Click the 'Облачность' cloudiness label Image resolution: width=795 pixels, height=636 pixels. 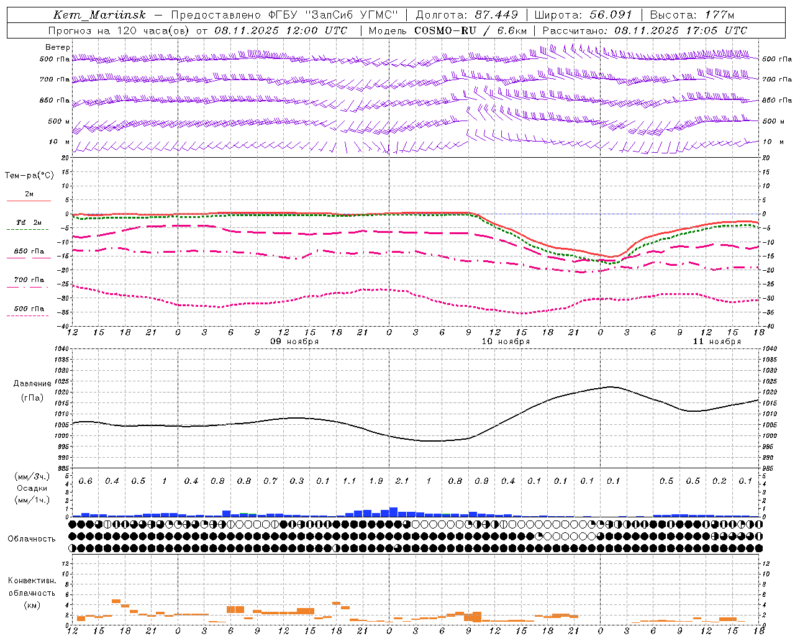[x=32, y=539]
